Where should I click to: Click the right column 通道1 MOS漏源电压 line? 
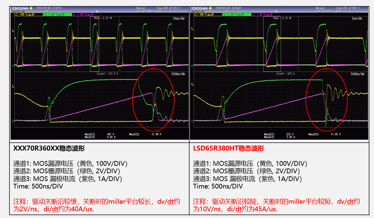250,163
